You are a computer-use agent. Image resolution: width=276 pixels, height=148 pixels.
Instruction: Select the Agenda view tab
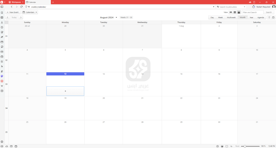pos(261,17)
